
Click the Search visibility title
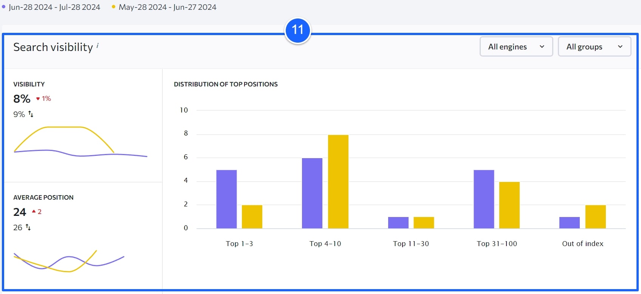tap(53, 47)
